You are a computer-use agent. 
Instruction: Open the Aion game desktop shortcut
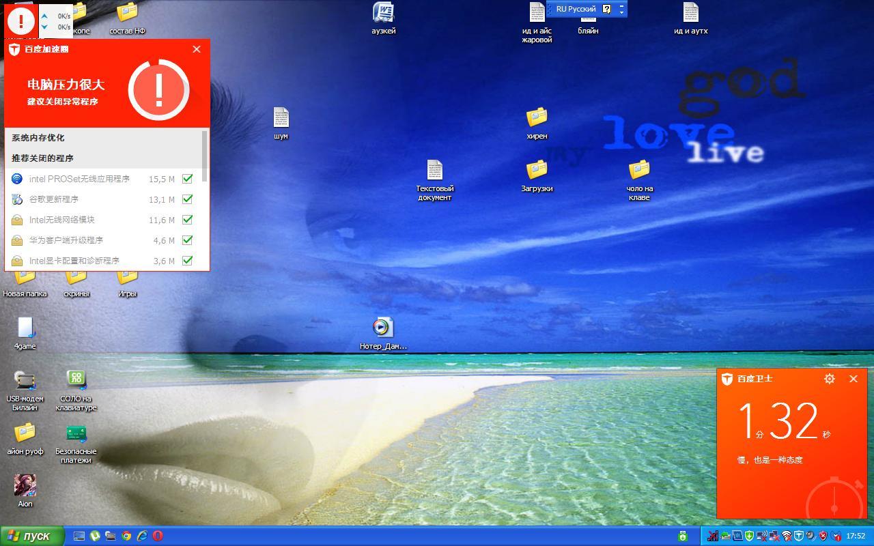(x=25, y=486)
